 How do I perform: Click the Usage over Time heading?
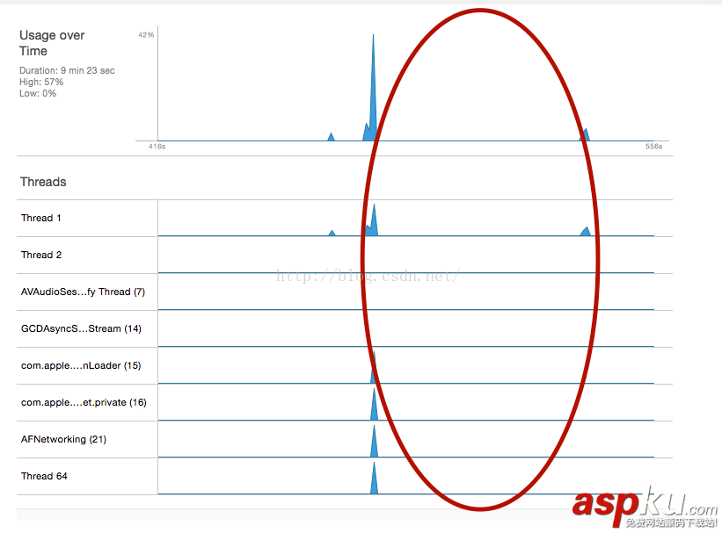[x=52, y=43]
